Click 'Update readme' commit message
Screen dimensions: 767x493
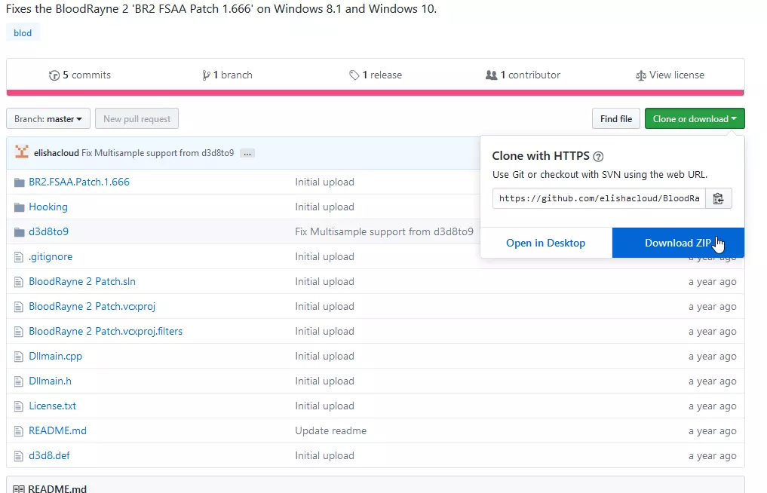click(330, 431)
